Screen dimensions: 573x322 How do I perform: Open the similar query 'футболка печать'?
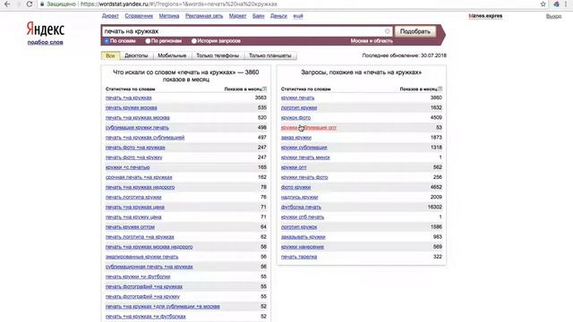(x=301, y=207)
